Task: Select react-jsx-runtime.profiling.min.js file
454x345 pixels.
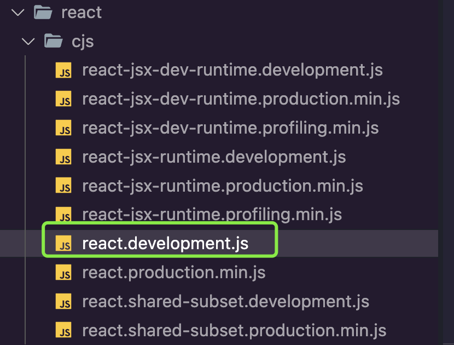Action: coord(212,215)
